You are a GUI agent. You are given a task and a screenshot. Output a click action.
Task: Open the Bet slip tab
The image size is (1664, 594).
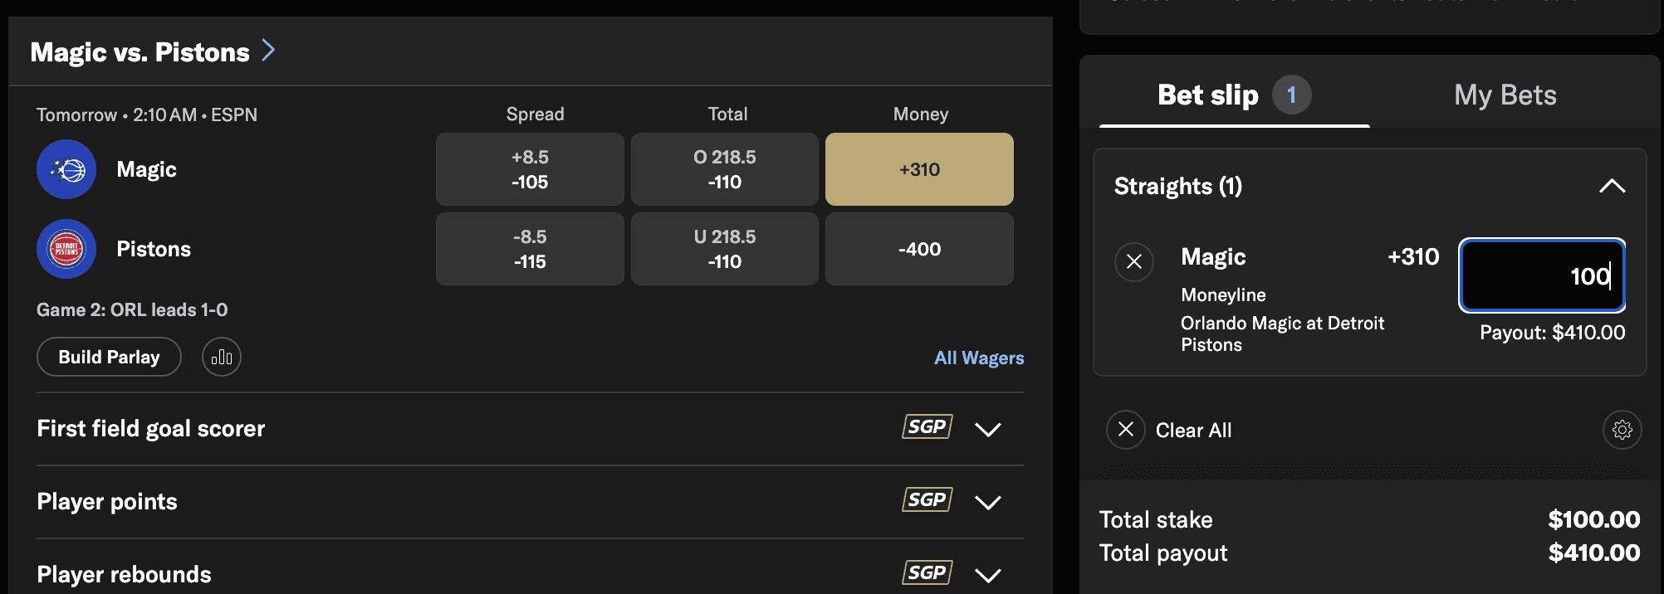tap(1209, 95)
